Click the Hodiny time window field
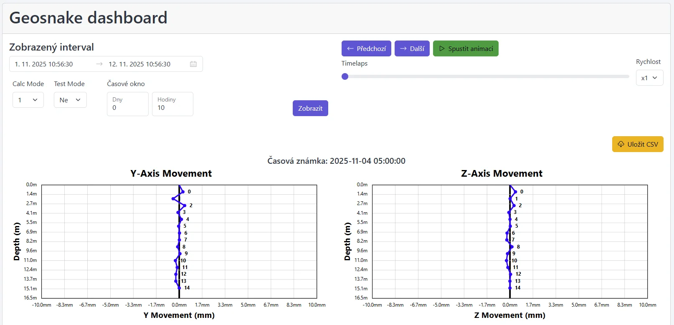674x325 pixels. tap(172, 104)
